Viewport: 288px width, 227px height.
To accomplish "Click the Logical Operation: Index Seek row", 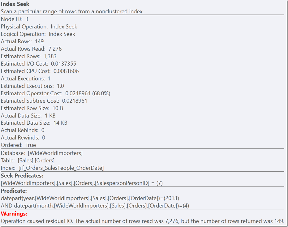I will [x=38, y=34].
